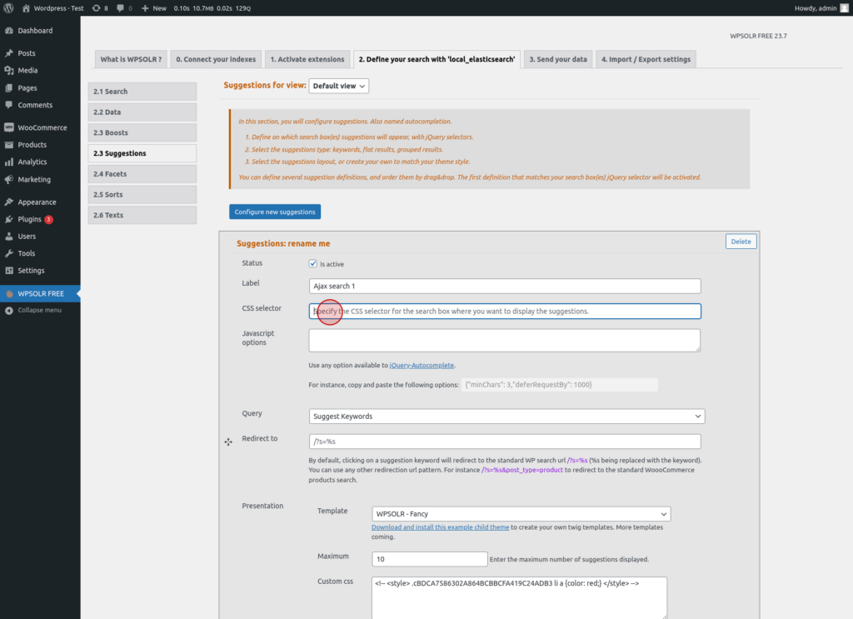Click the home icon for Wordpress - Test

[x=26, y=8]
